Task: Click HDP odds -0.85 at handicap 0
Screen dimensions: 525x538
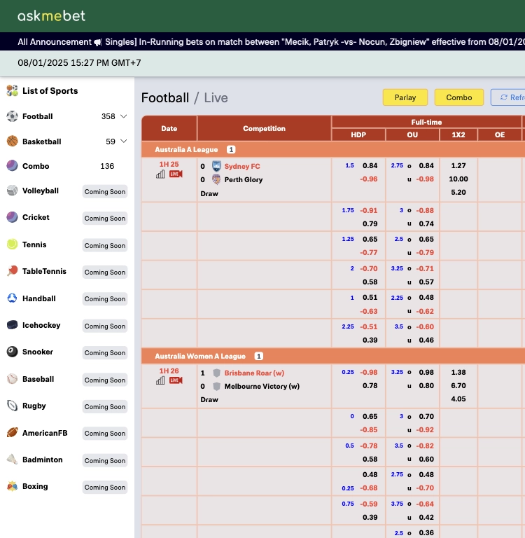Action: 369,429
